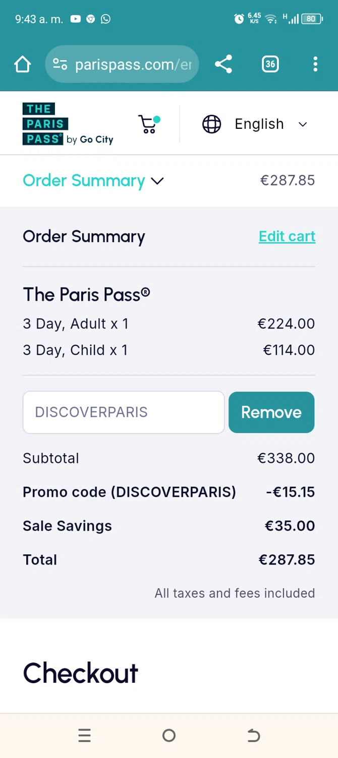Open the shopping cart icon
This screenshot has height=758, width=338.
pyautogui.click(x=148, y=124)
